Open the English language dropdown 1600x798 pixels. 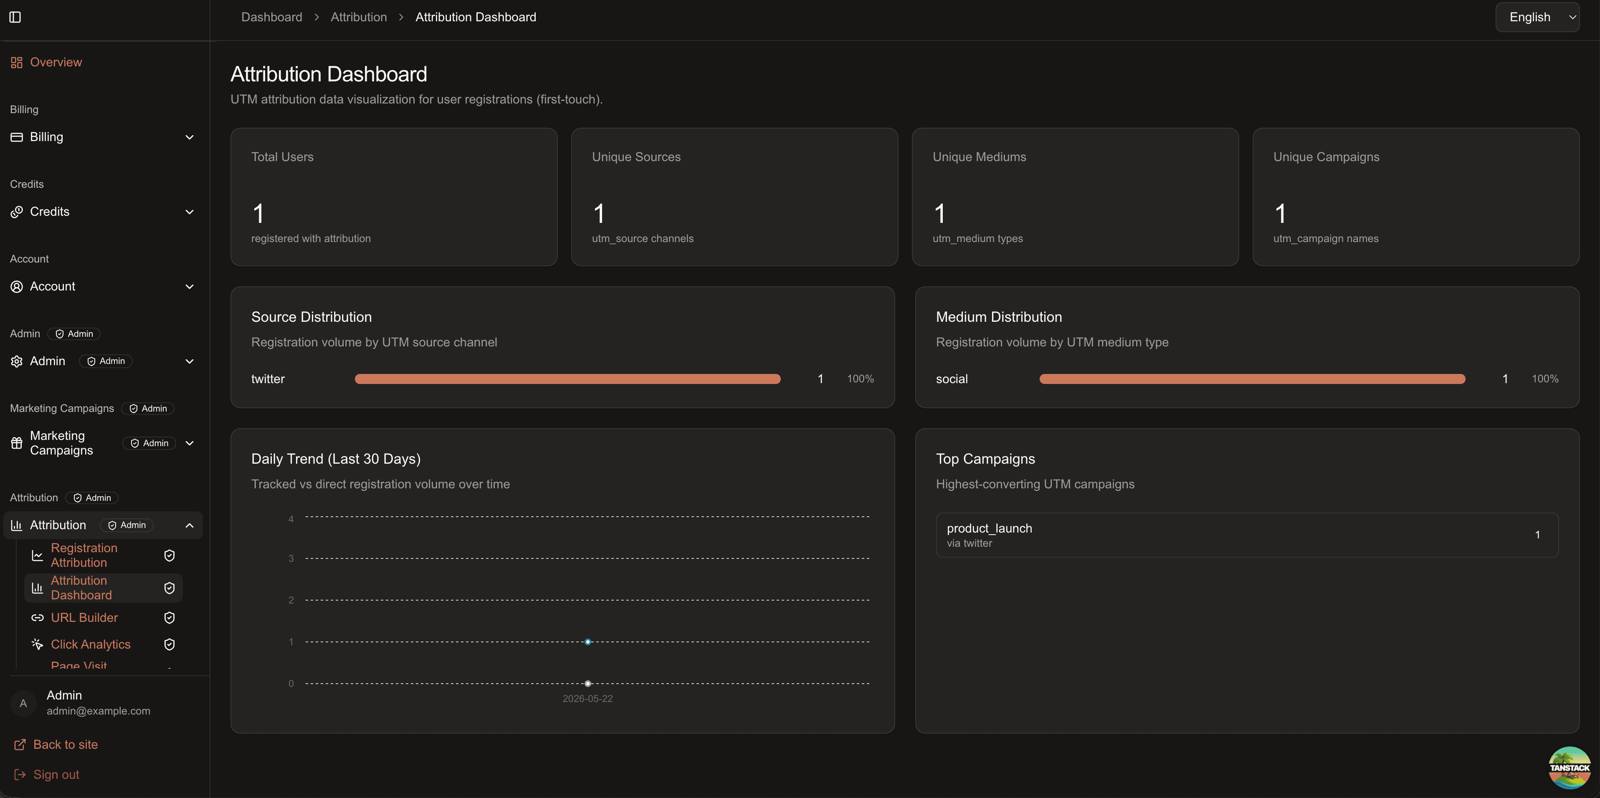(1537, 18)
